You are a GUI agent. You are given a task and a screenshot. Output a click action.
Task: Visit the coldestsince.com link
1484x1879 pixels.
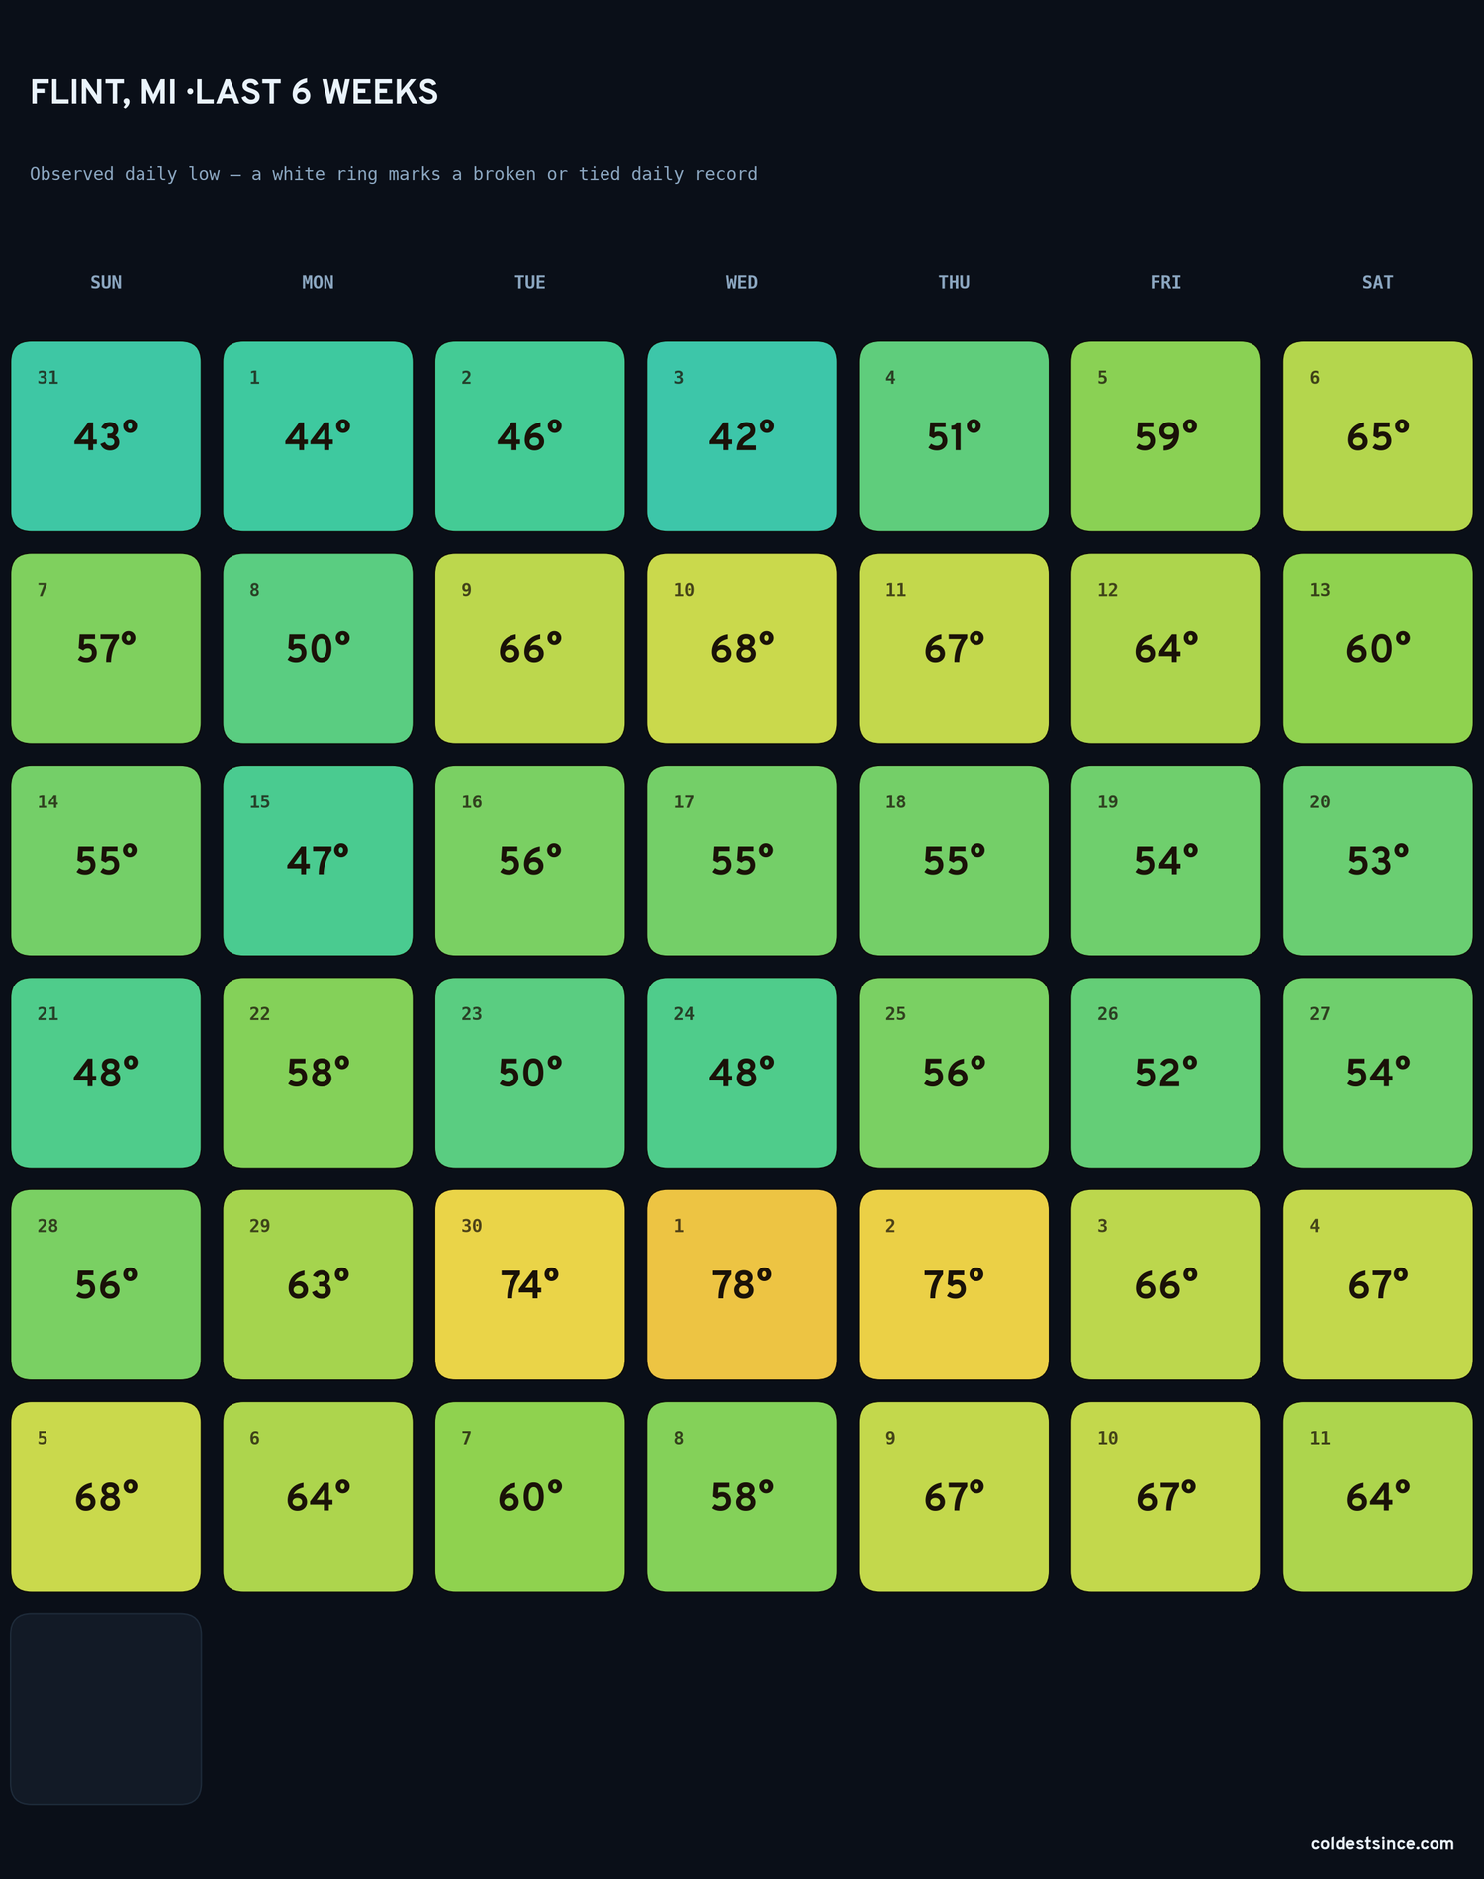coord(1382,1843)
